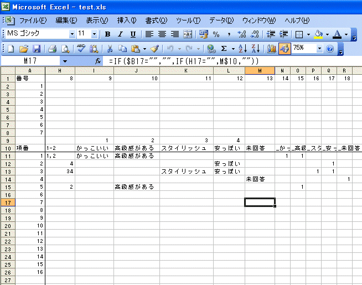Open the Name Box dropdown arrow

(x=65, y=60)
